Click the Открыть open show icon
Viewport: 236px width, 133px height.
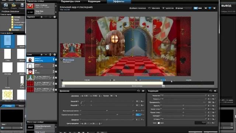tap(14, 5)
